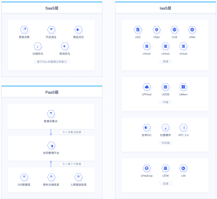Click the 物料仓储信息 icon
The image size is (217, 199).
[x=51, y=177]
